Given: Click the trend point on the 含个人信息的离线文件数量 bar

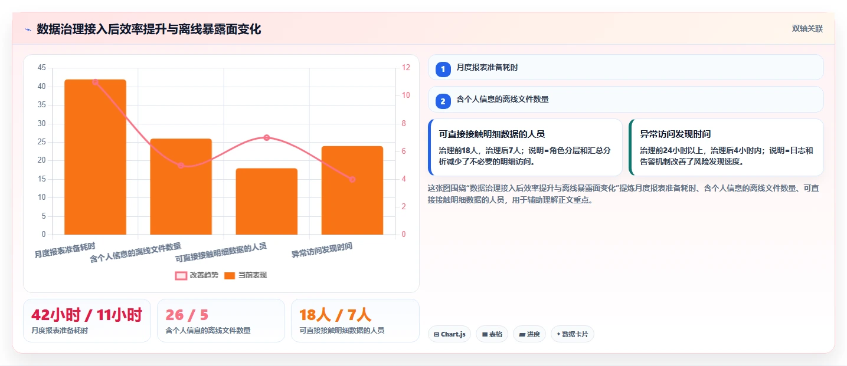Looking at the screenshot, I should [x=181, y=166].
